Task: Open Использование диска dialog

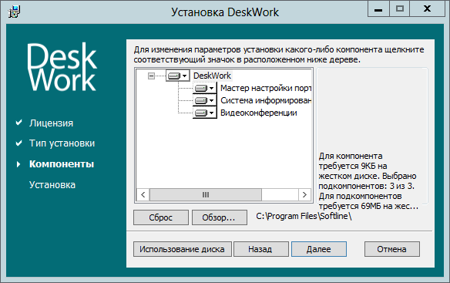Action: click(x=183, y=249)
